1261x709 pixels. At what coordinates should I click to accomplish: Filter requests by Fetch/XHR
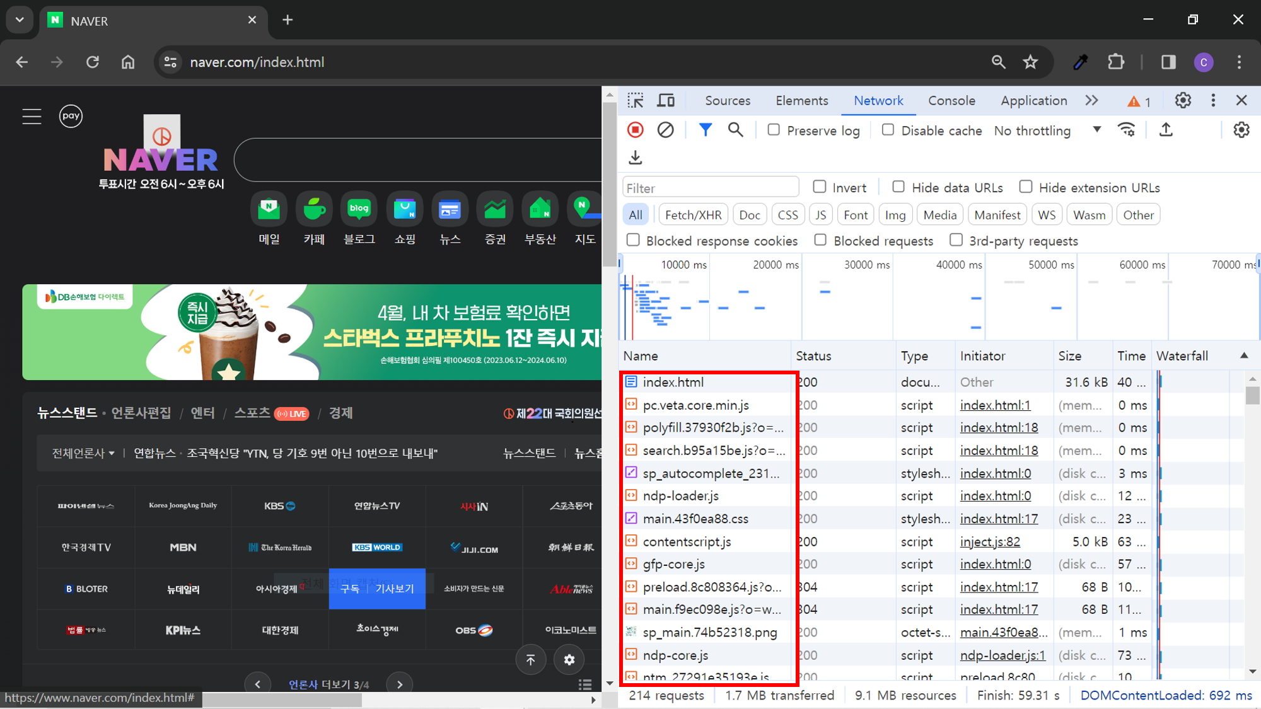coord(693,215)
